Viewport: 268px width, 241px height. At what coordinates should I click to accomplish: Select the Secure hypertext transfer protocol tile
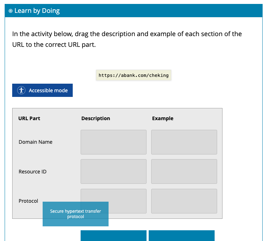(x=76, y=214)
